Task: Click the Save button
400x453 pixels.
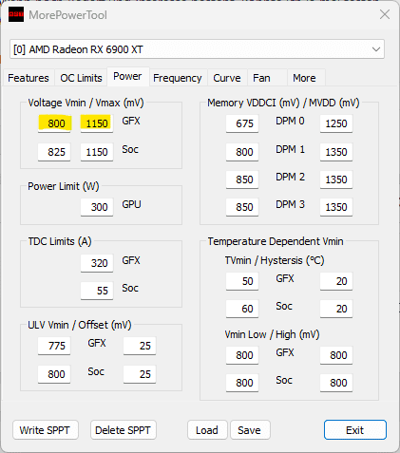Action: click(250, 430)
